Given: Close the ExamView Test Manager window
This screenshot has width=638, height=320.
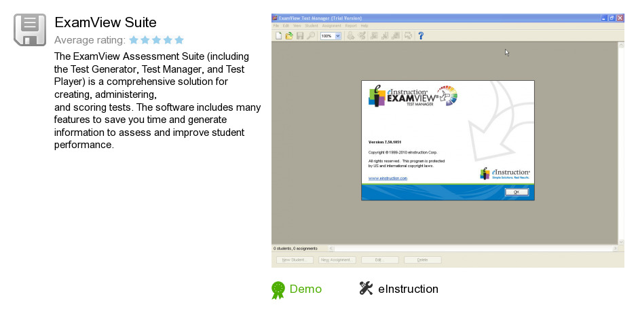Looking at the screenshot, I should coord(620,18).
